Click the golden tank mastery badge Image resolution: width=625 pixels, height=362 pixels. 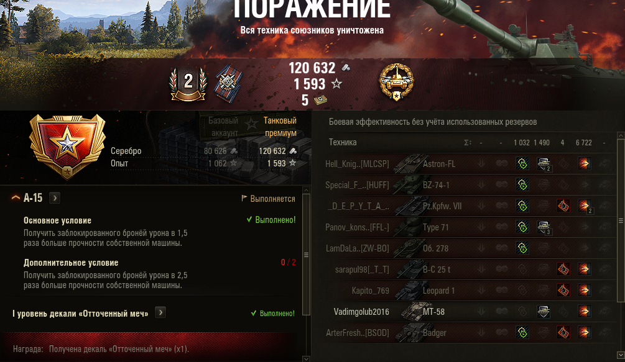pos(396,83)
